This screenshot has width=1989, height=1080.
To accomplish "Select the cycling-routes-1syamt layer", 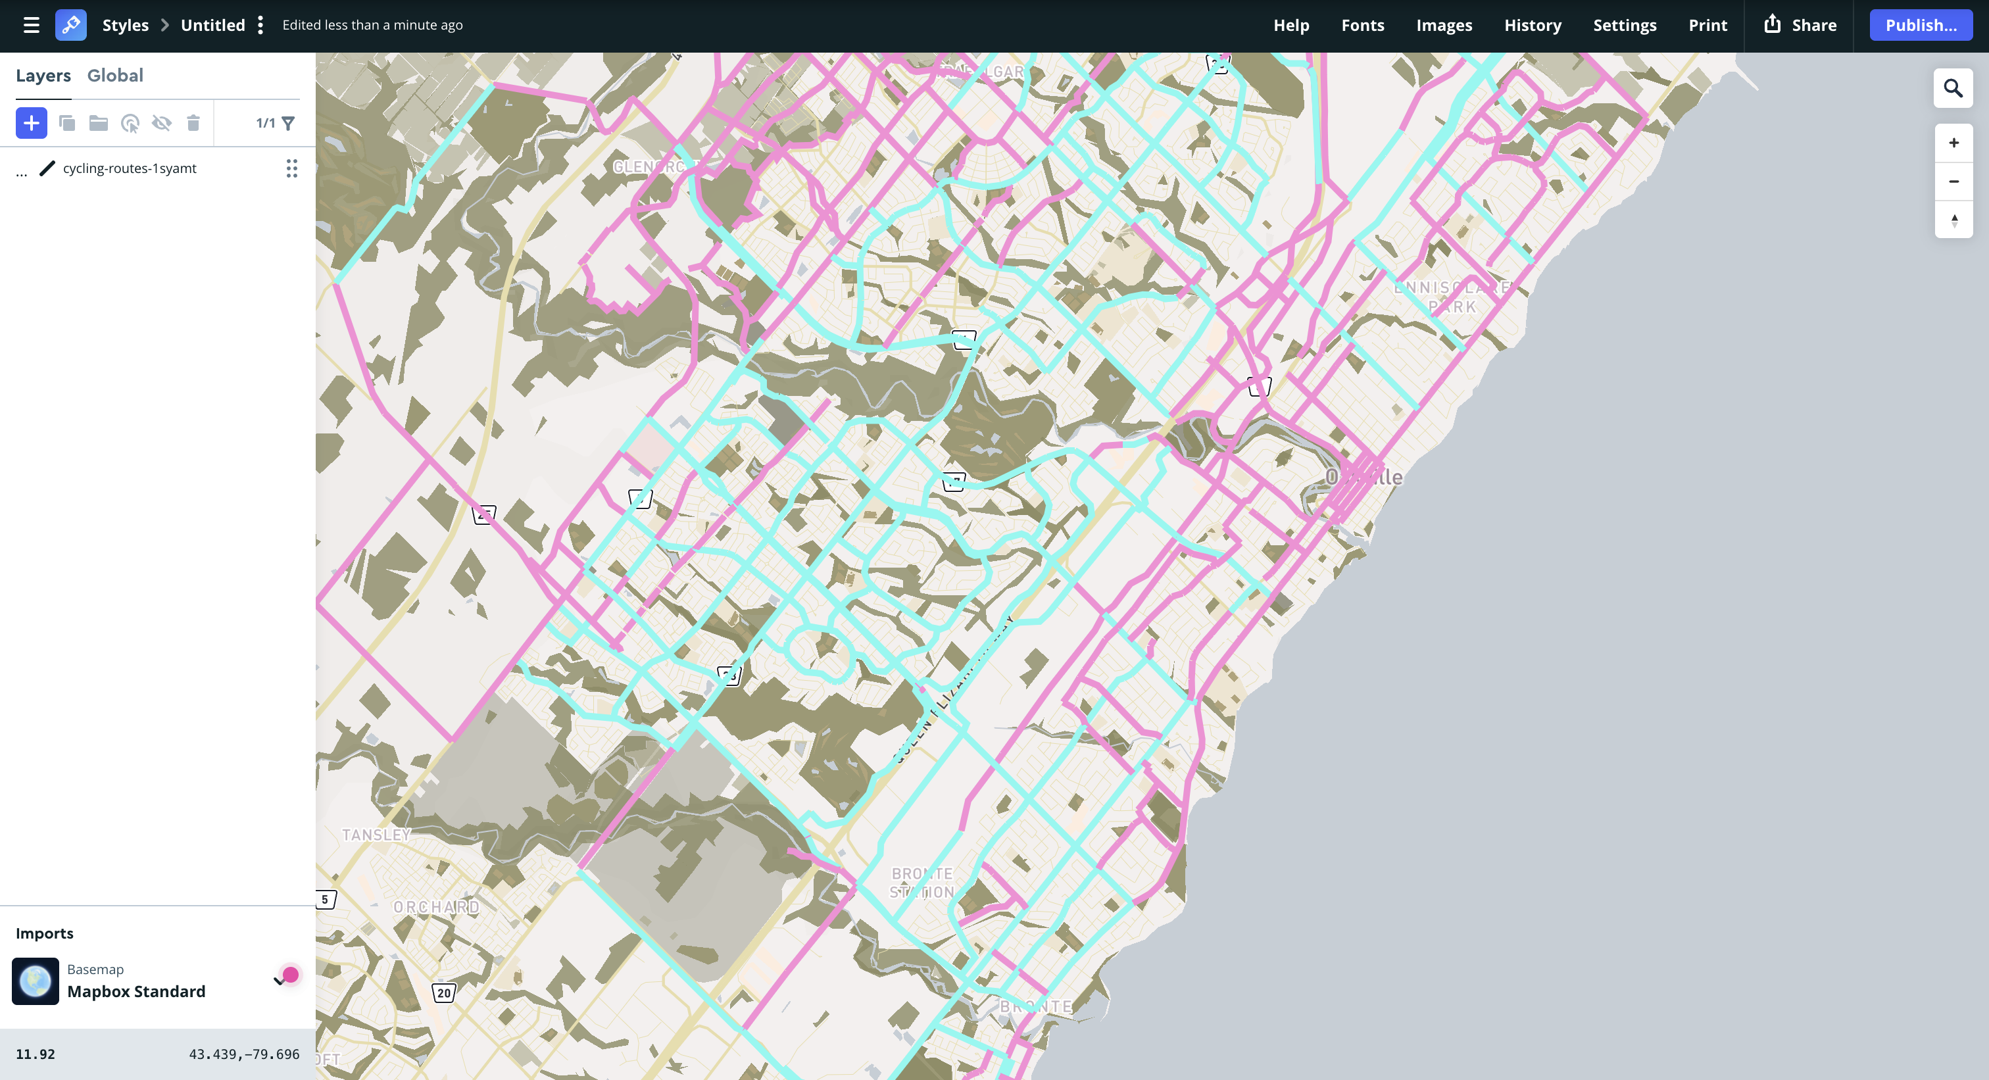I will click(x=129, y=168).
